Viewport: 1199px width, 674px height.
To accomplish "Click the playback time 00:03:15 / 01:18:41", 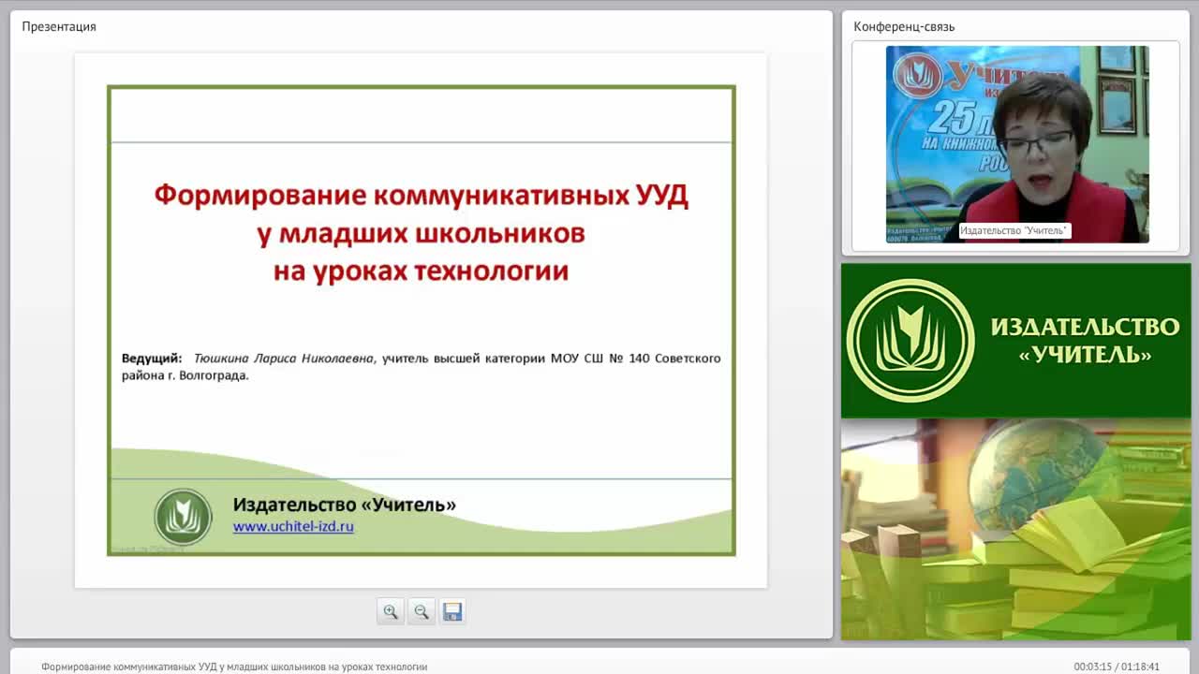I will click(x=1117, y=667).
